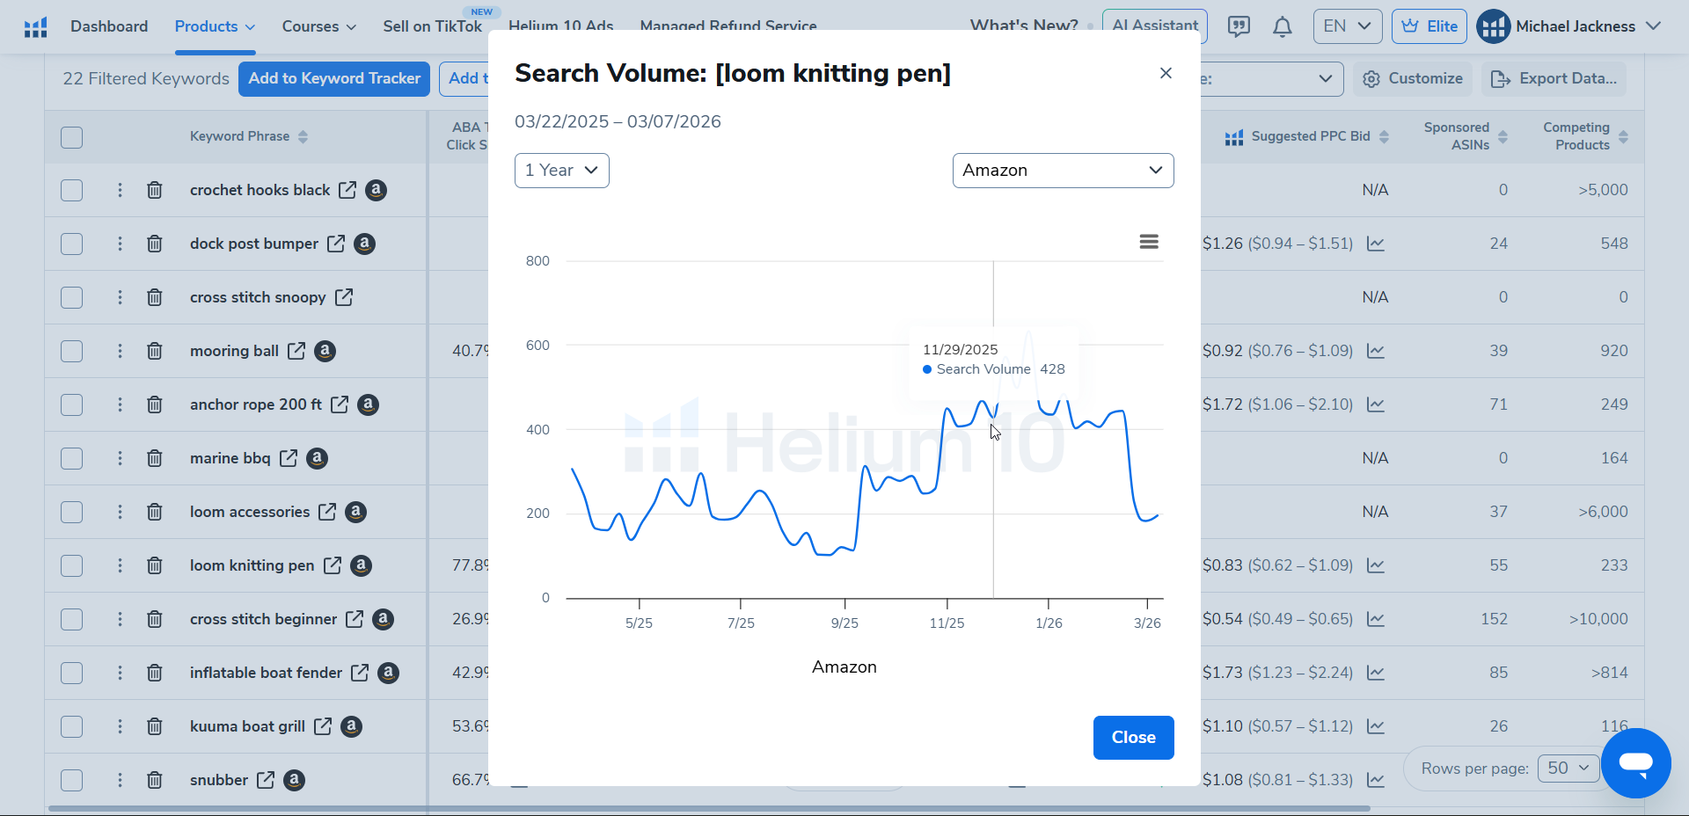Expand the '1 Year' time range dropdown
This screenshot has width=1689, height=816.
click(561, 171)
